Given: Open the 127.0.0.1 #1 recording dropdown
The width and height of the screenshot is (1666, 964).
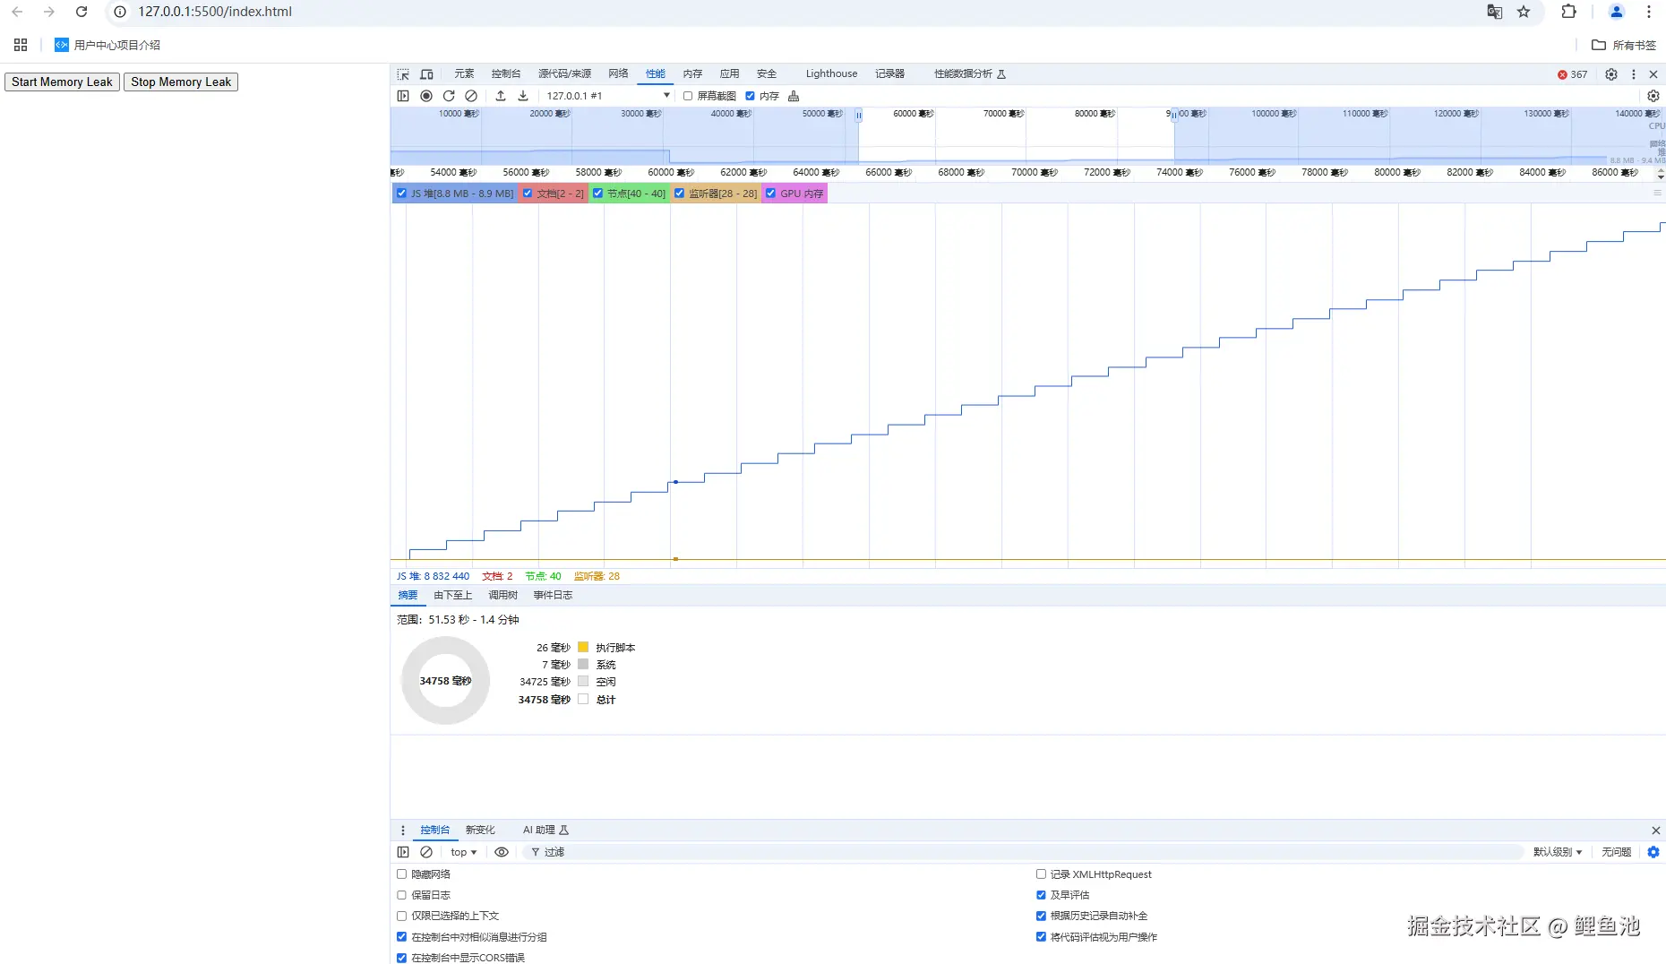Looking at the screenshot, I should click(x=607, y=96).
